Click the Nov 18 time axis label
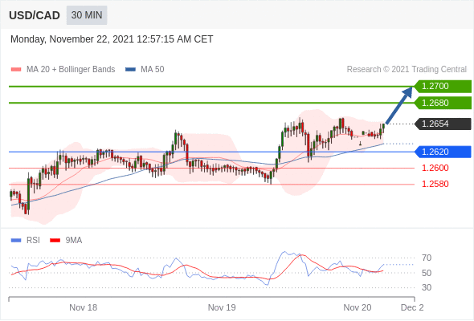474x321 pixels. [83, 307]
